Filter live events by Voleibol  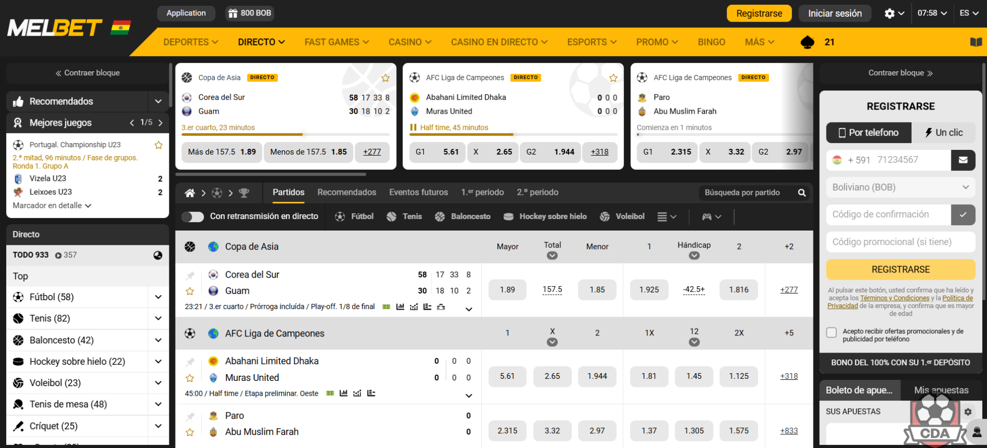622,216
